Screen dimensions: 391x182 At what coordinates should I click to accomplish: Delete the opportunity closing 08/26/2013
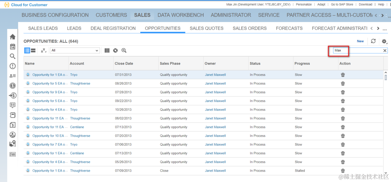(x=343, y=83)
